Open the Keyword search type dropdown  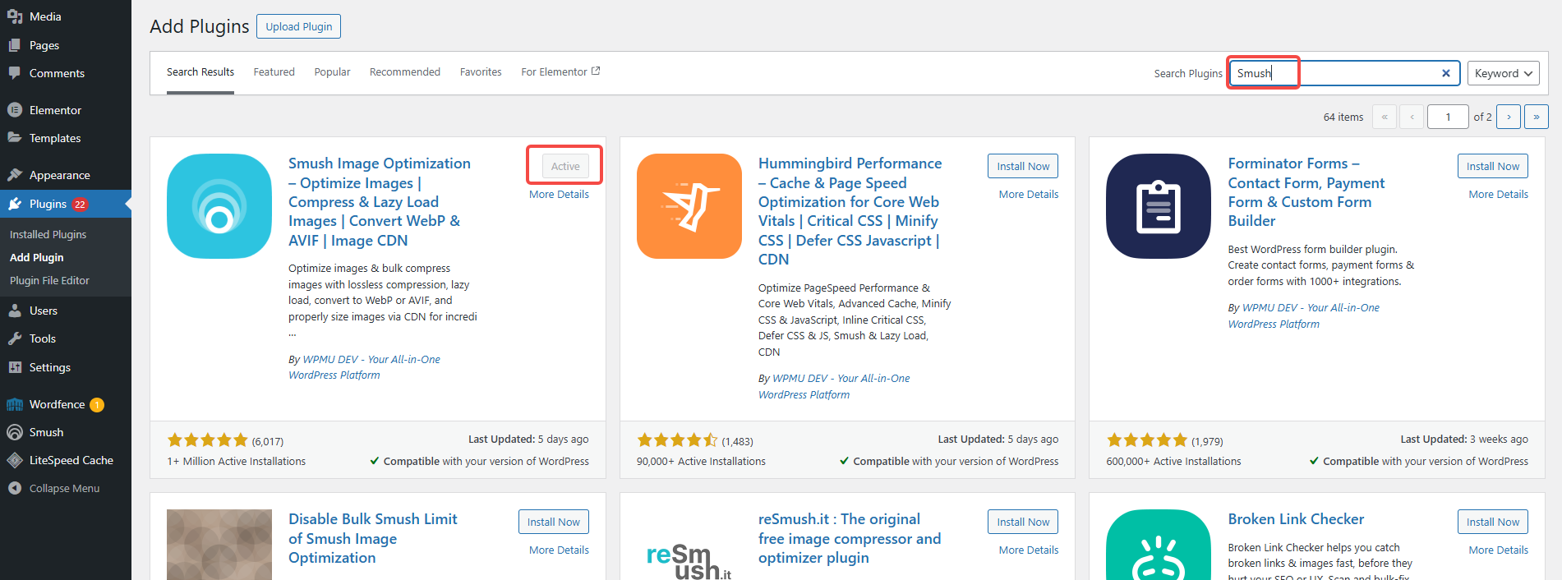coord(1503,73)
